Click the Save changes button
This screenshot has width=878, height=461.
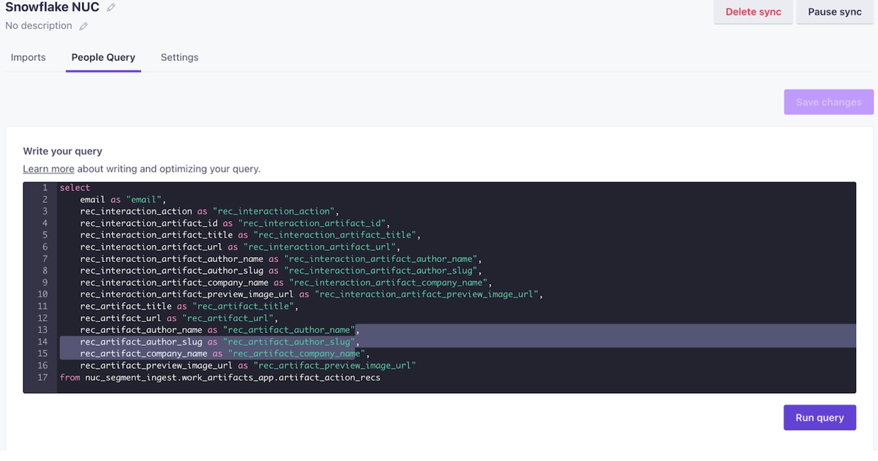[828, 102]
